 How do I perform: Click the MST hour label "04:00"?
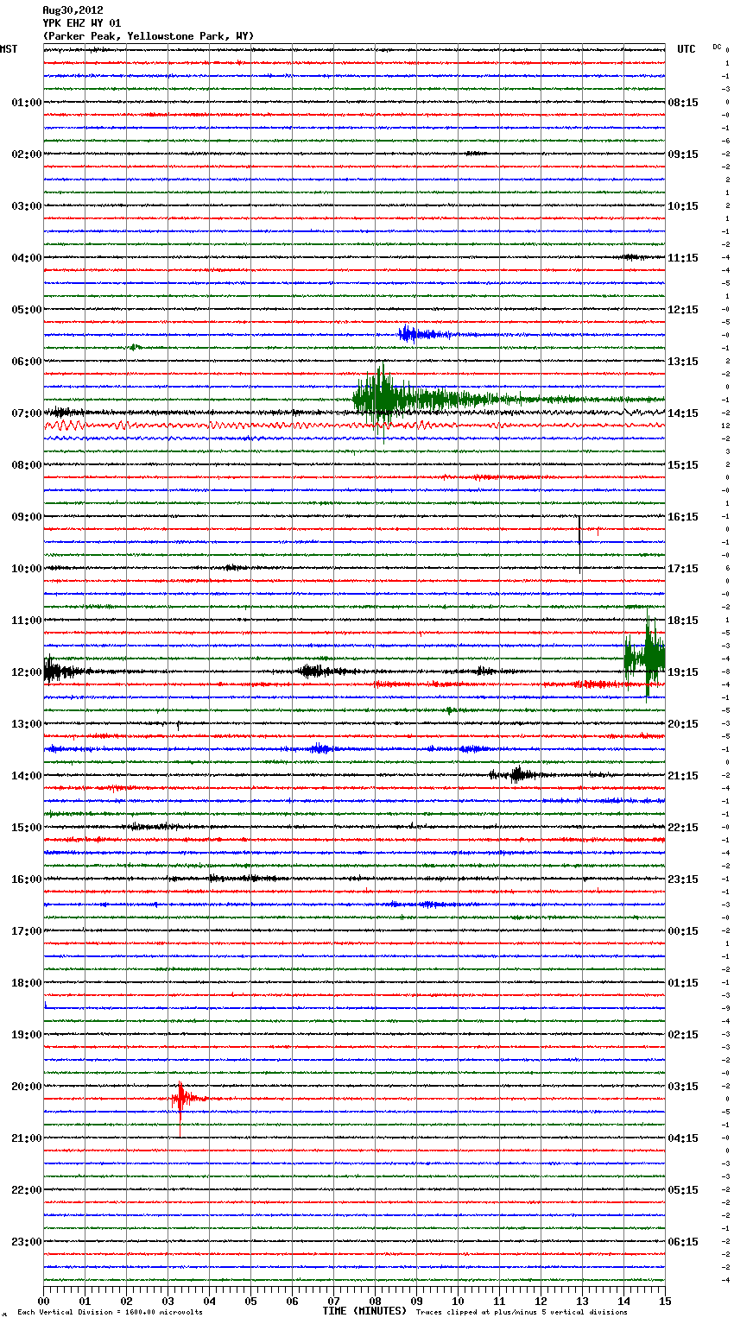pyautogui.click(x=27, y=258)
